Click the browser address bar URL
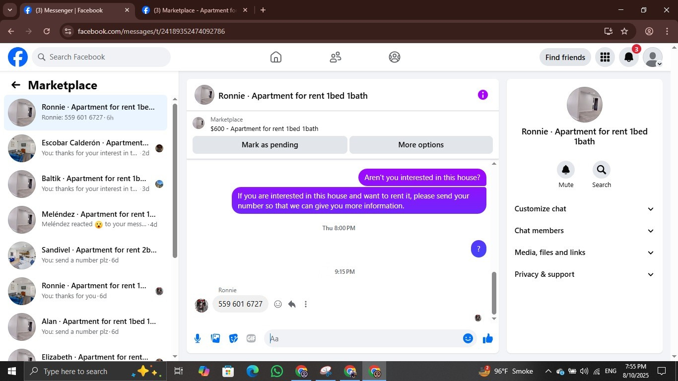Image resolution: width=678 pixels, height=381 pixels. click(151, 31)
